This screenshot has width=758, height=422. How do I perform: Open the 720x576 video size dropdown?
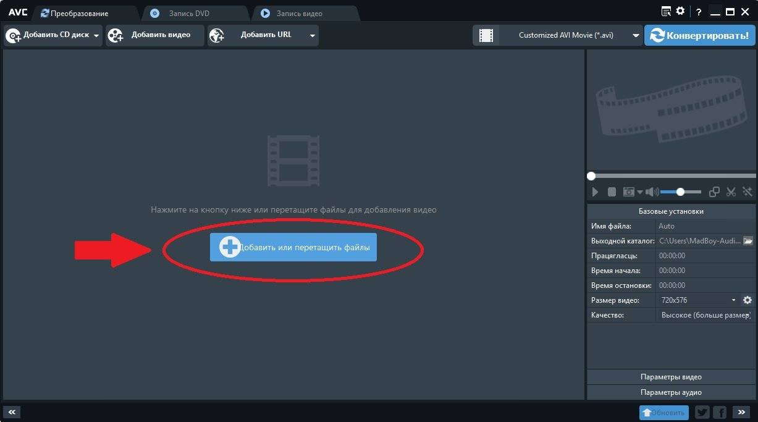(x=733, y=300)
